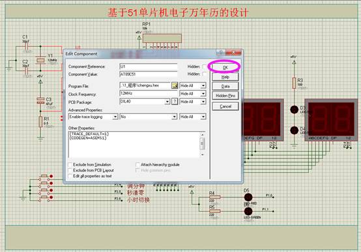361x252 pixels.
Task: Toggle Hidden checkbox for Component Value
Action: pos(204,74)
